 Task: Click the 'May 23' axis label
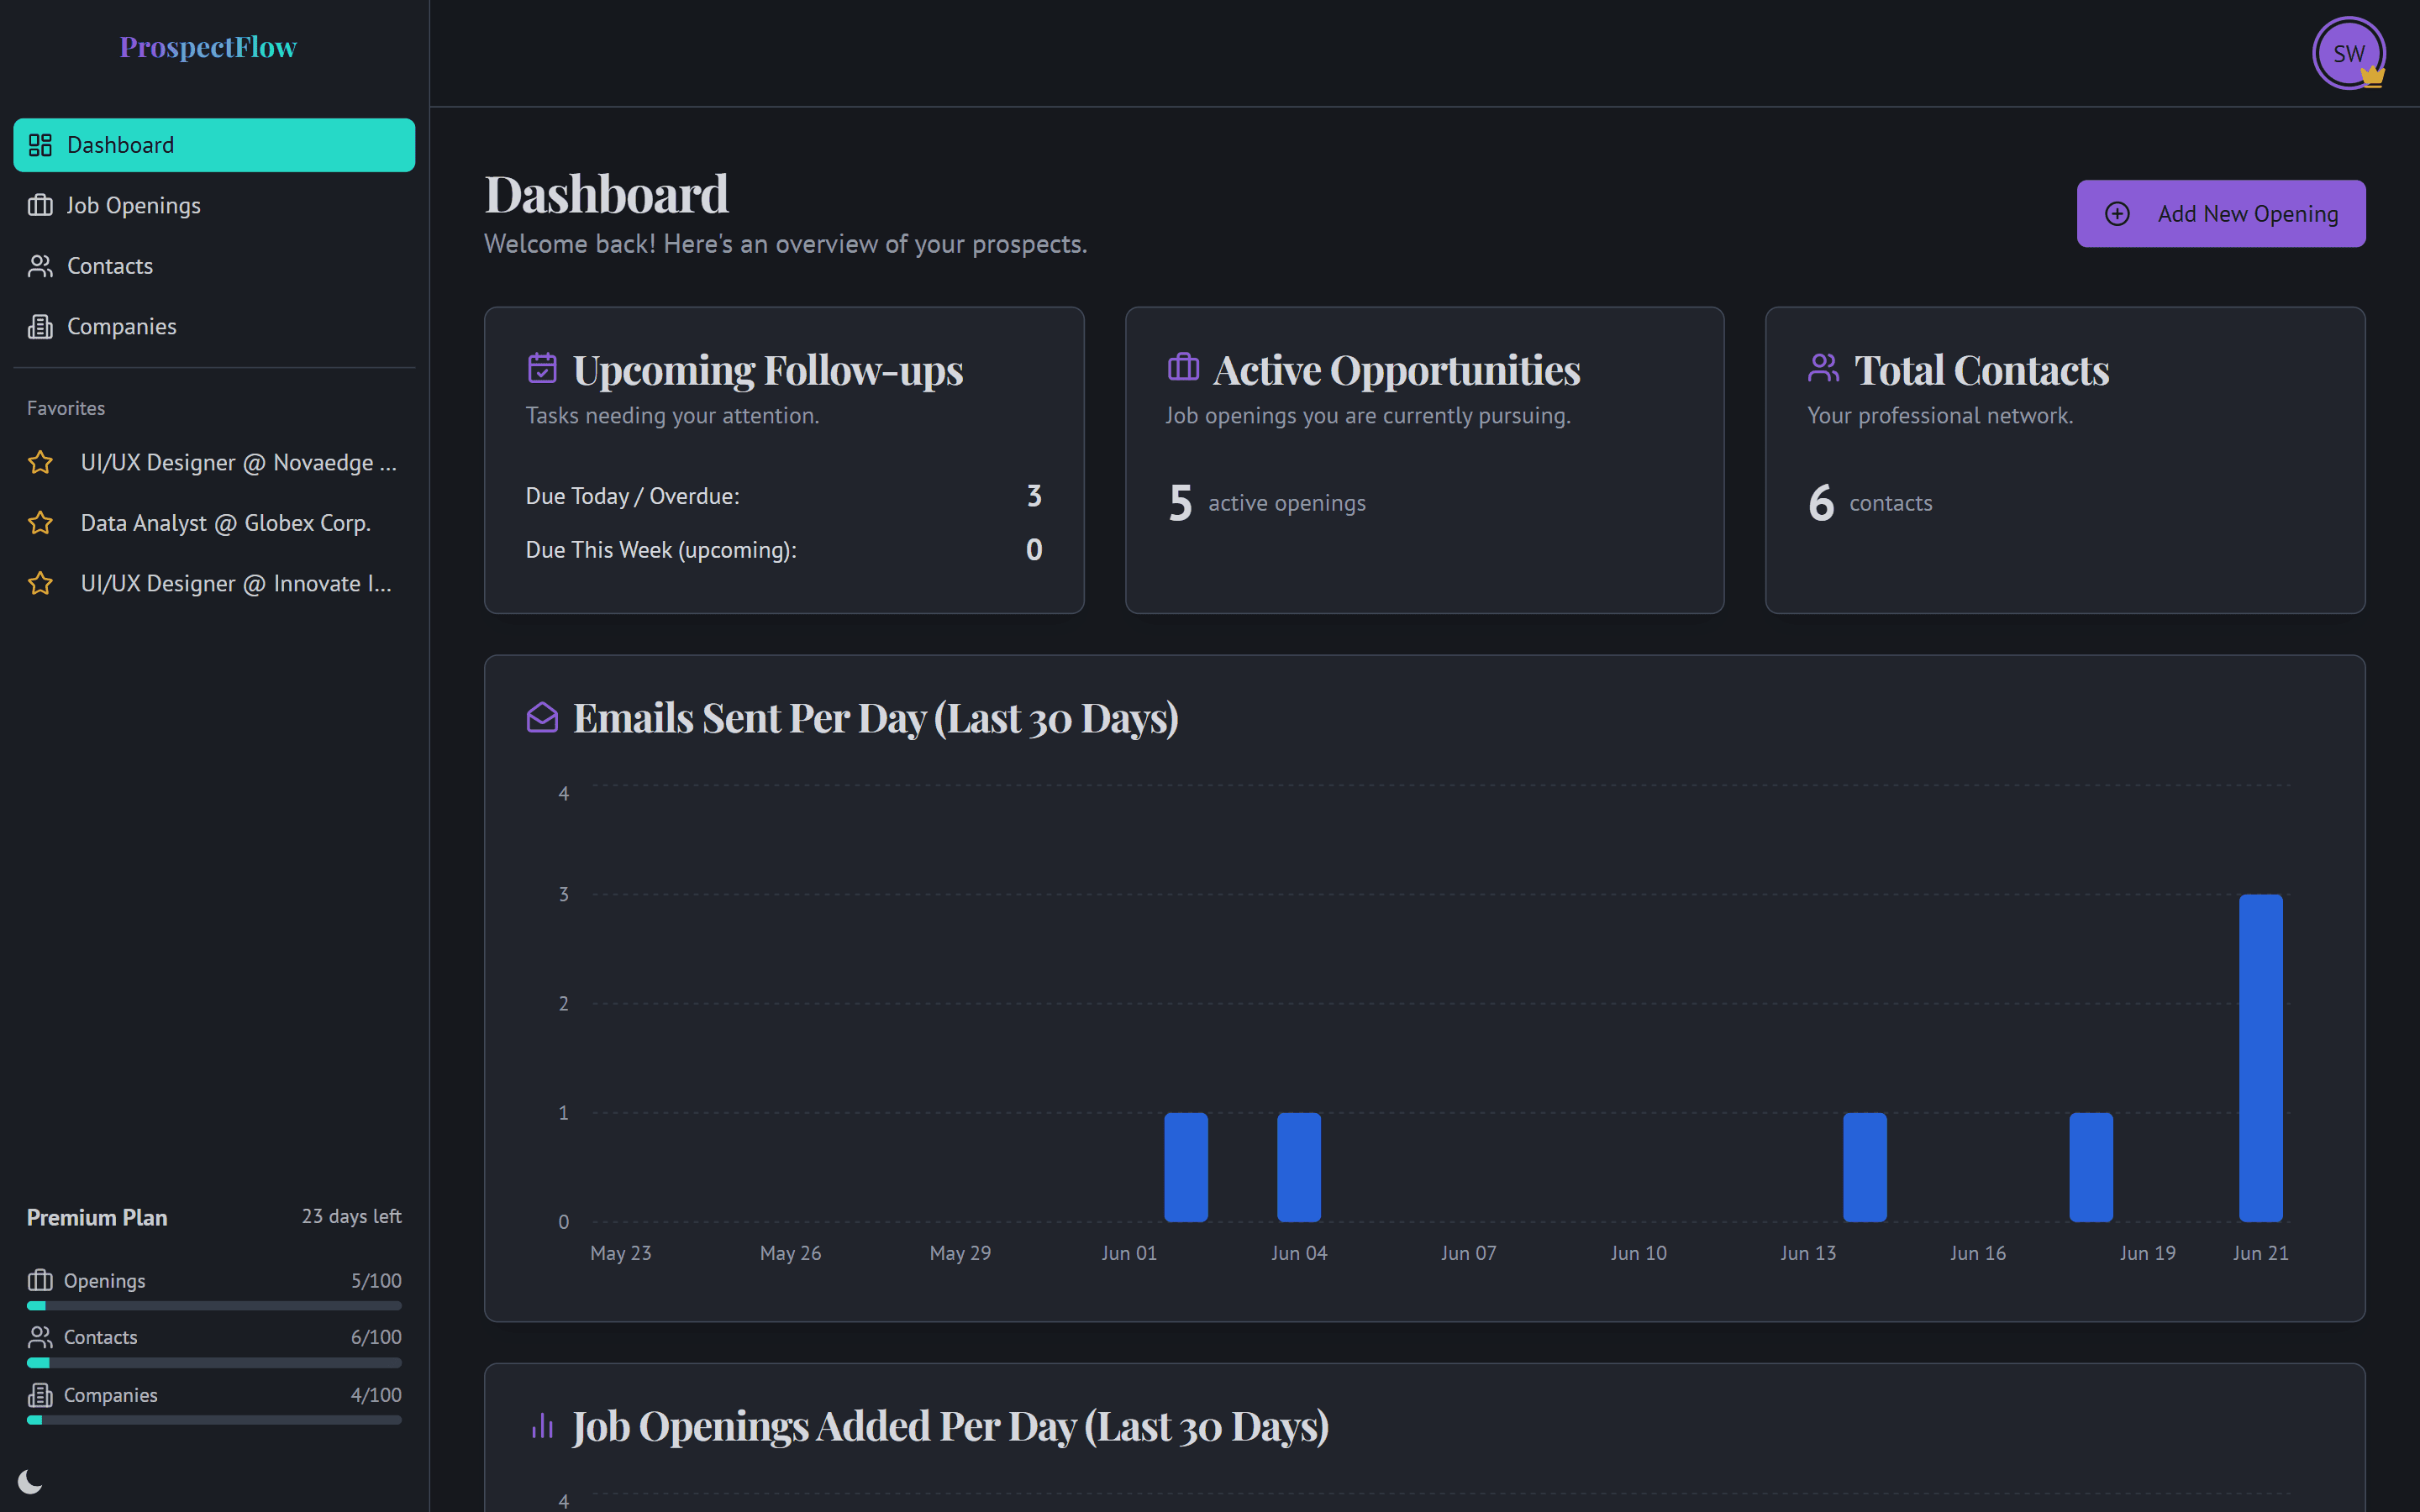[x=620, y=1253]
